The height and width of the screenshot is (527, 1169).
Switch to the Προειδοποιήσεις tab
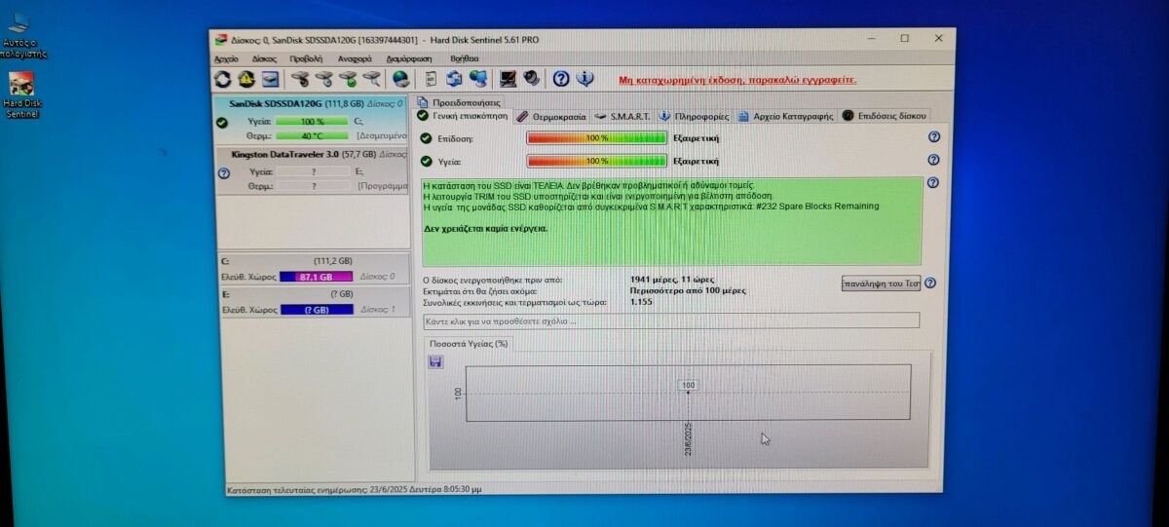tap(460, 101)
